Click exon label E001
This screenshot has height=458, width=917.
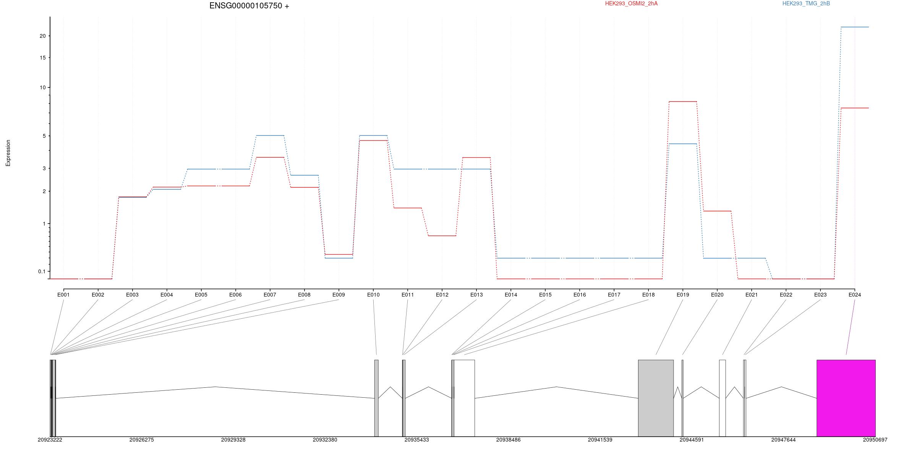pos(63,295)
